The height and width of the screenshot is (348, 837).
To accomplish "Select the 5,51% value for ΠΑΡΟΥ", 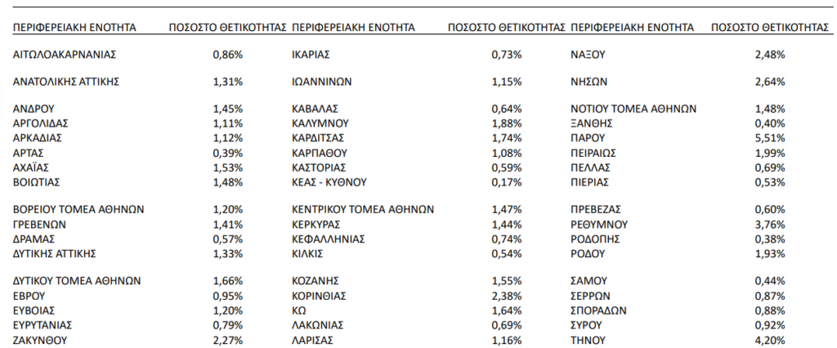I will click(x=770, y=138).
